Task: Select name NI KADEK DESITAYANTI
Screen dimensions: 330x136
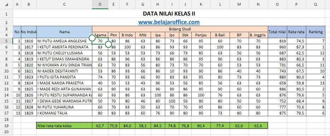Action: point(64,71)
